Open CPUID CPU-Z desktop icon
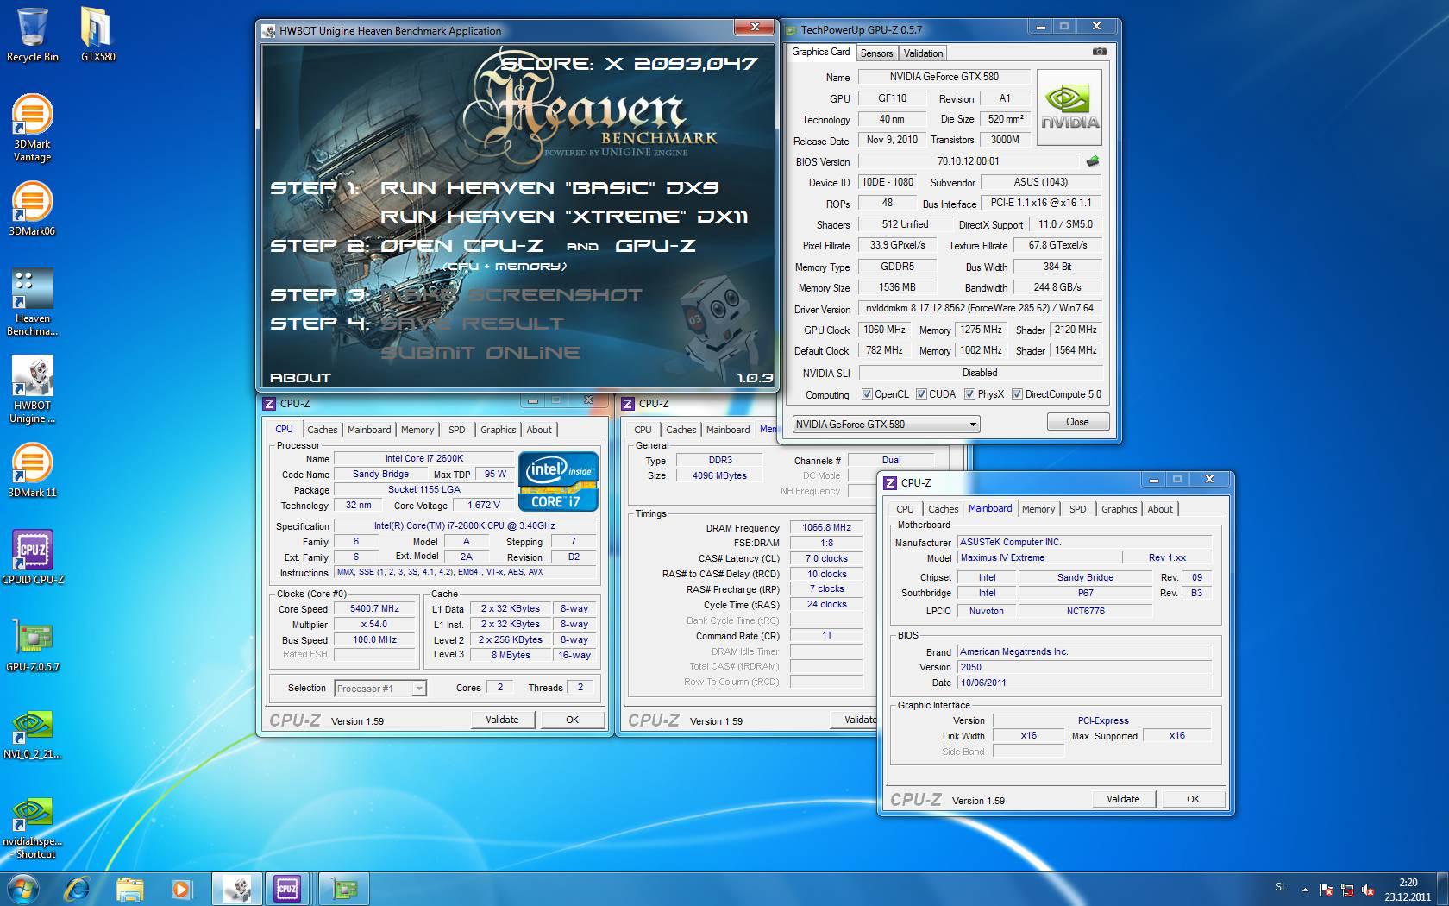This screenshot has height=906, width=1449. [x=32, y=557]
